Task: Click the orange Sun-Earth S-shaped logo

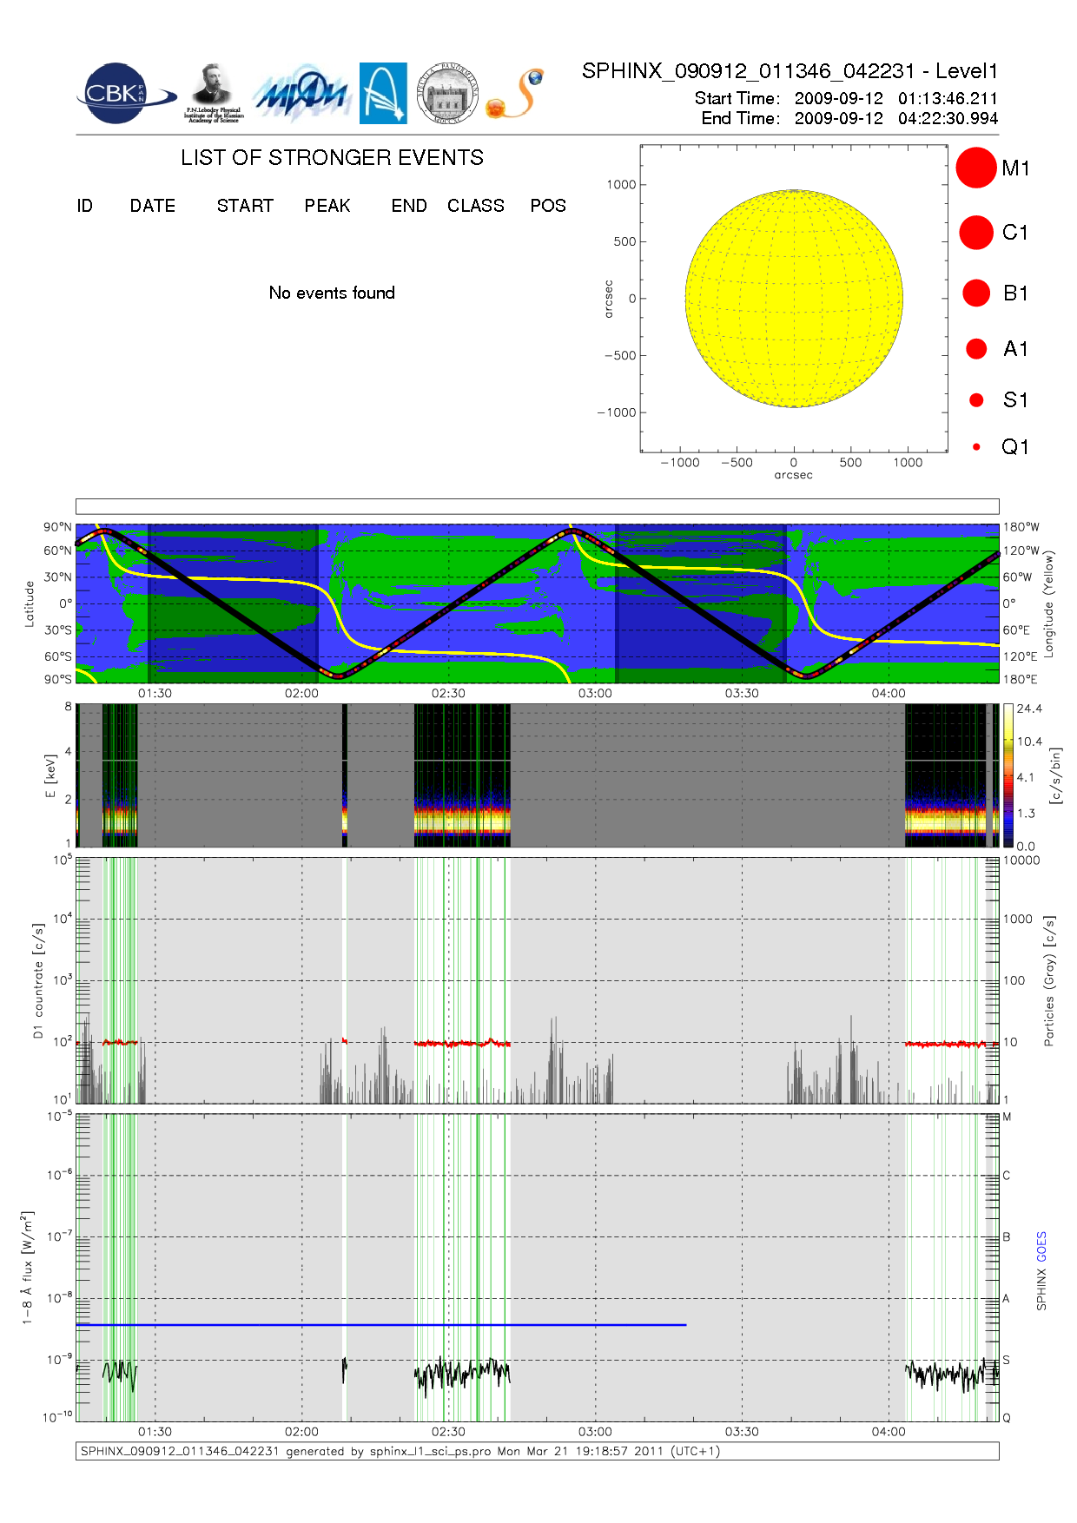Action: click(515, 94)
